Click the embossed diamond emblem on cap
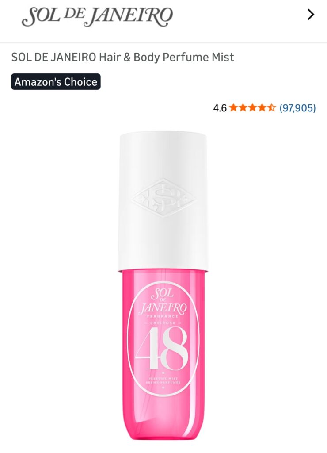Viewport: 327px width, 453px height. pyautogui.click(x=163, y=198)
